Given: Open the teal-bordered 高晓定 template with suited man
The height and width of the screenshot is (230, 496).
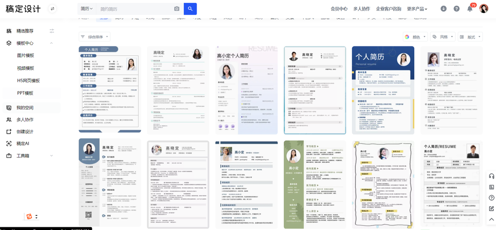Looking at the screenshot, I should tap(315, 90).
